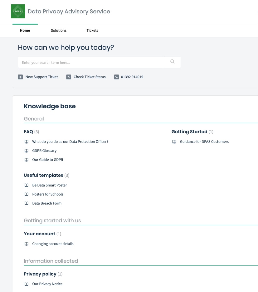The width and height of the screenshot is (258, 292).
Task: Open the Tickets tab
Action: [x=92, y=31]
